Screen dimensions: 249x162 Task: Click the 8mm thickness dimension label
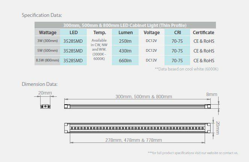click(x=211, y=94)
